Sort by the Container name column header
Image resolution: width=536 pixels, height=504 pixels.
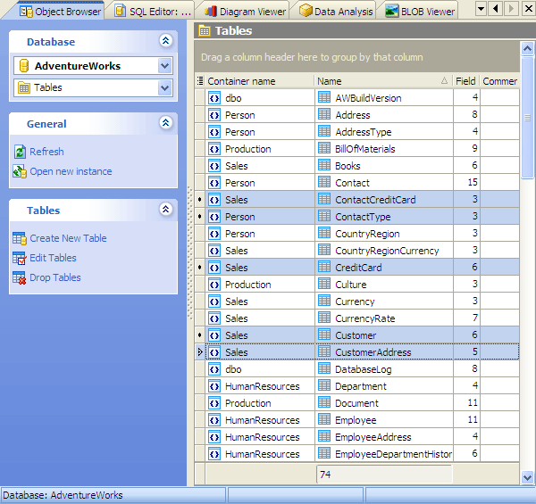click(260, 81)
